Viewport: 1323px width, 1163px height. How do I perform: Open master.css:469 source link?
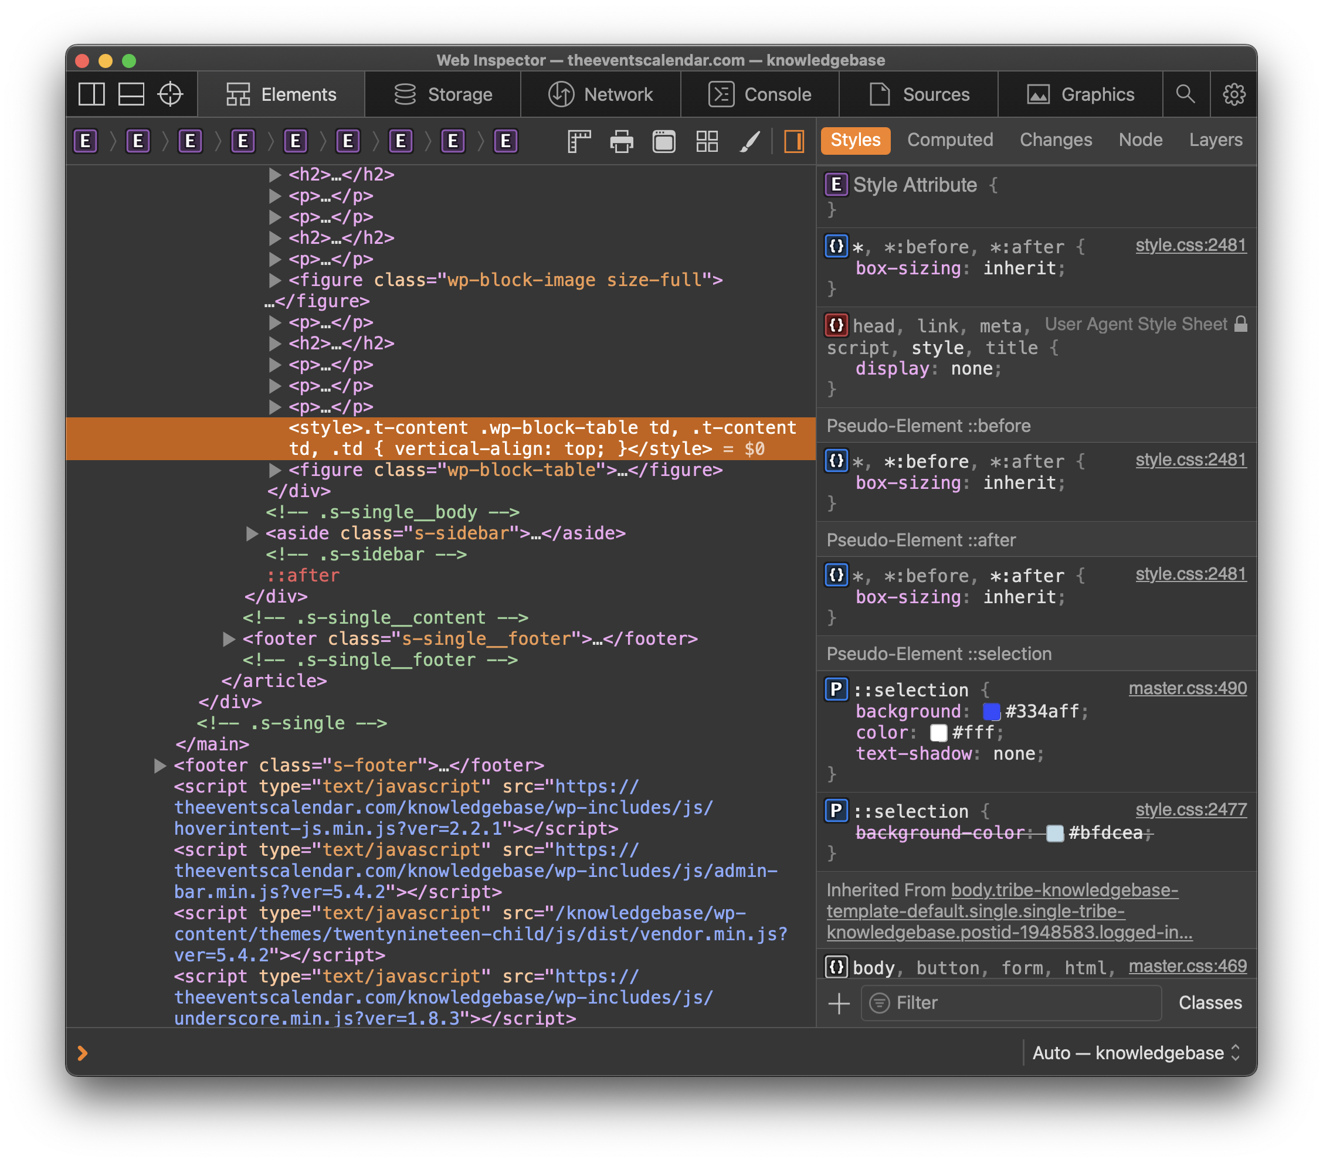click(x=1187, y=965)
